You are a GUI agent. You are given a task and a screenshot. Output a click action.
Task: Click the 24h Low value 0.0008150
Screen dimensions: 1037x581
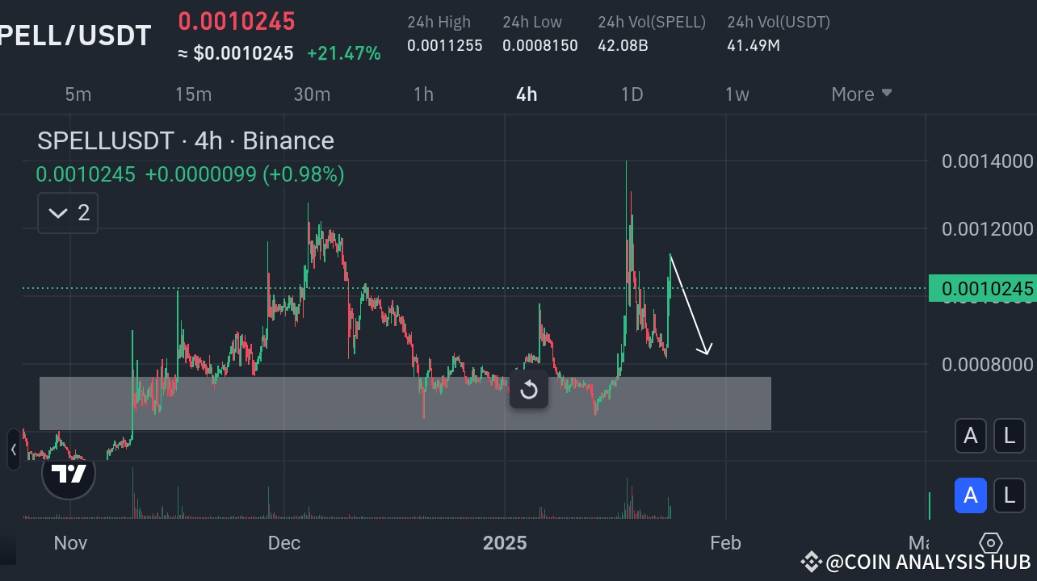(540, 45)
